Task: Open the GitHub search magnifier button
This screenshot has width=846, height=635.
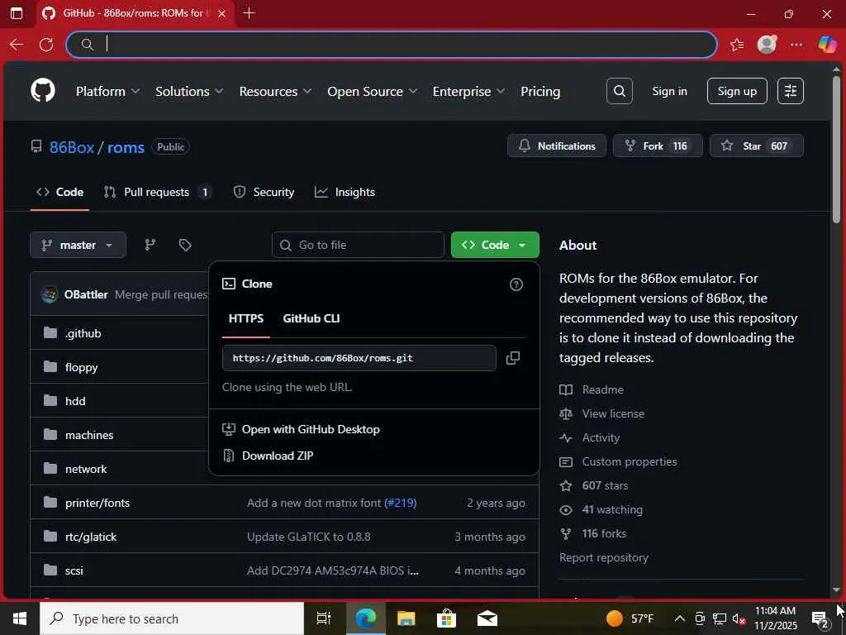Action: 620,91
